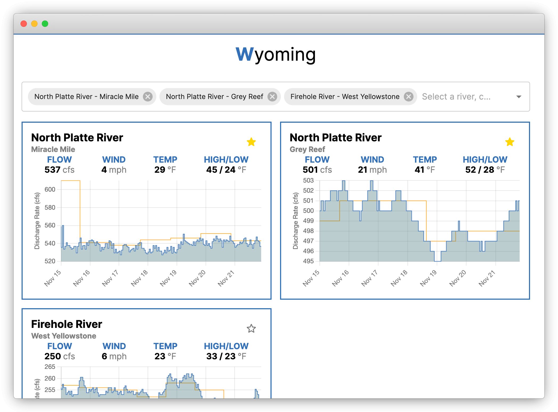Click HIGH/LOW label on Firehole River card
This screenshot has width=558, height=412.
(x=226, y=346)
